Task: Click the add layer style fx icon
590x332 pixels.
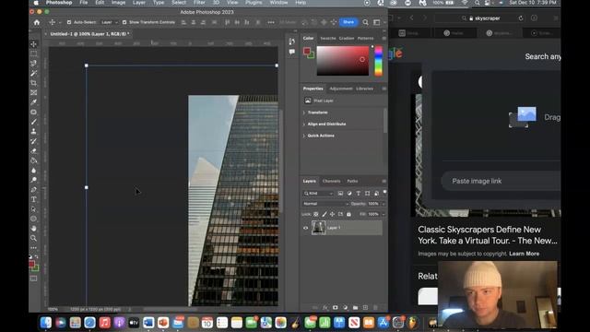Action: click(325, 307)
